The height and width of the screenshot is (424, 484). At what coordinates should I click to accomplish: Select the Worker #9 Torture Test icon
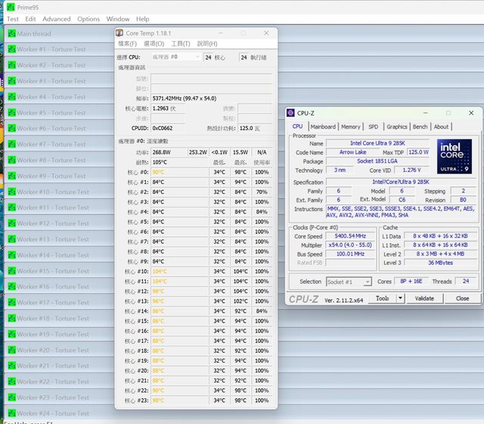(11, 176)
